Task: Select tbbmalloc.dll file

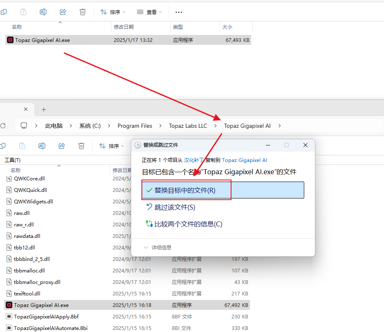Action: [x=29, y=270]
